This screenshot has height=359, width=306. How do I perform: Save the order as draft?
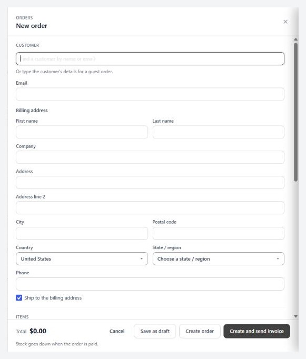point(155,331)
